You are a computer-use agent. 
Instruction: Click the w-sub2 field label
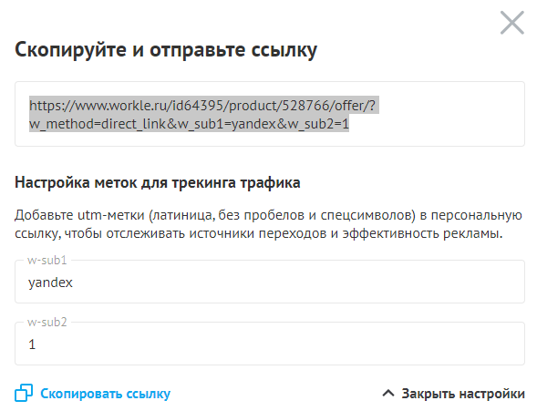[46, 322]
